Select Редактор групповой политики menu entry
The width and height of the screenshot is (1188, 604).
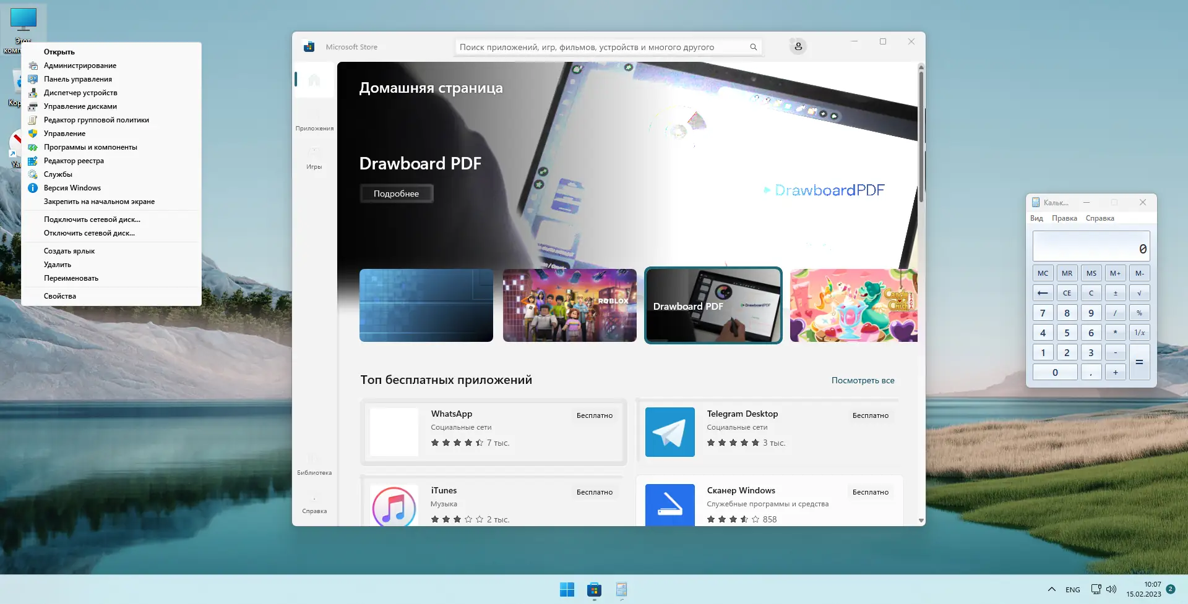tap(111, 120)
